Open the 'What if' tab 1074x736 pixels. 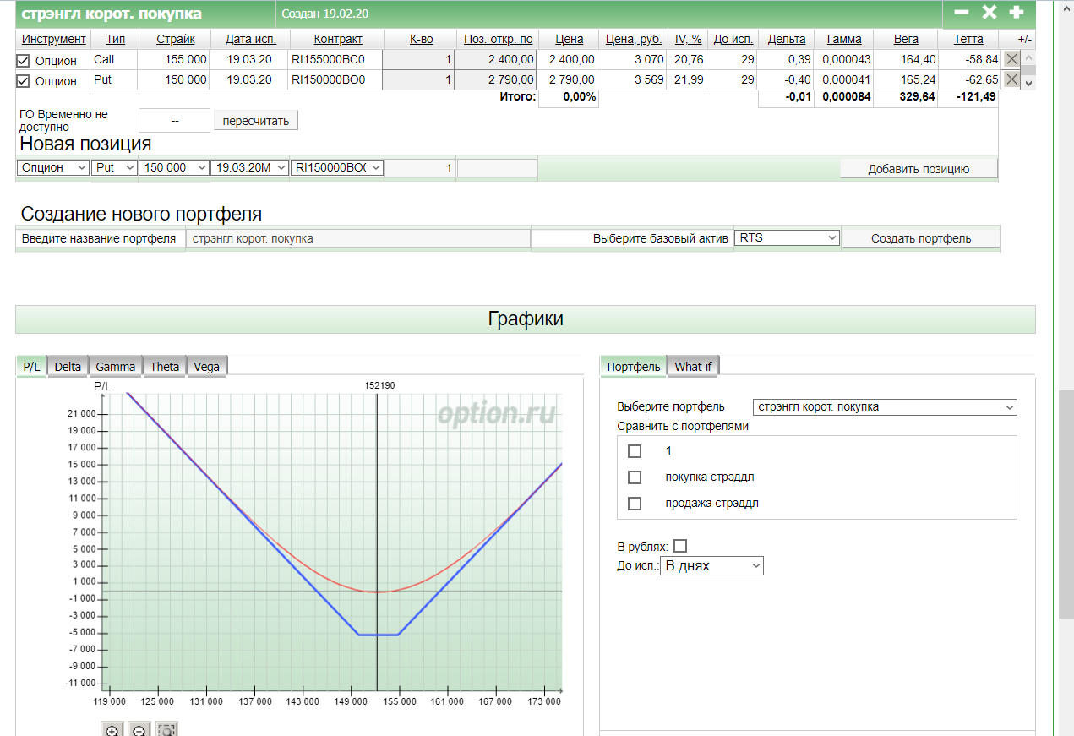(x=693, y=366)
